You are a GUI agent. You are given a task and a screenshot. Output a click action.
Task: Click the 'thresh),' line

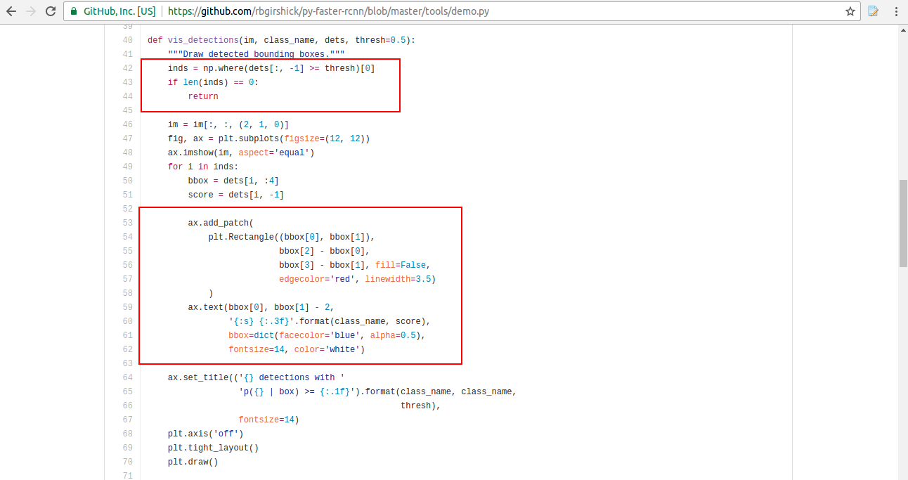[x=421, y=406]
